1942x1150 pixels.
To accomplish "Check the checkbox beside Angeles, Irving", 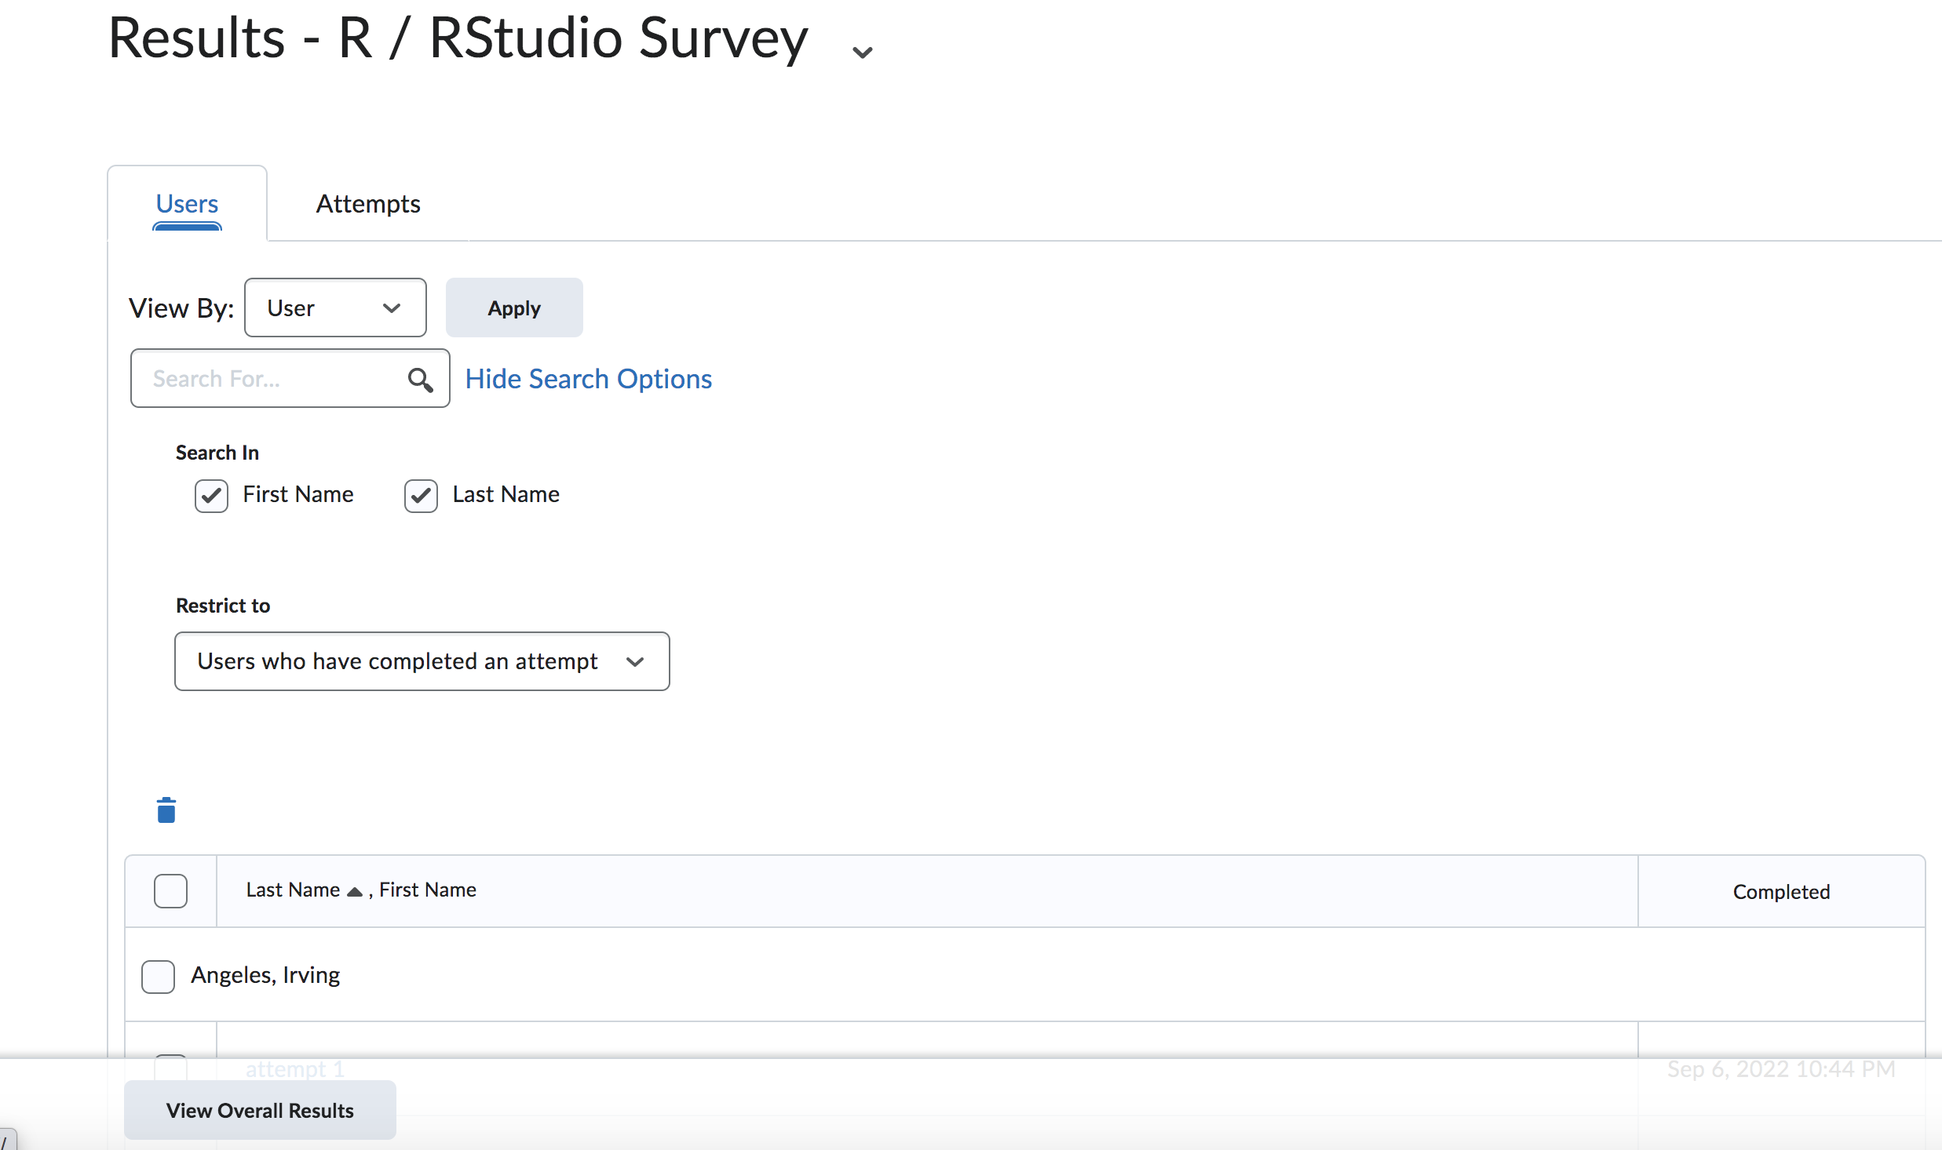I will 157,977.
